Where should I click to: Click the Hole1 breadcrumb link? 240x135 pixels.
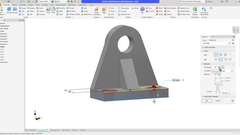204,40
